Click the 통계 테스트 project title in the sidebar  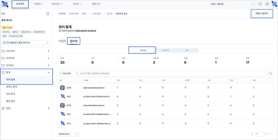tap(7, 20)
